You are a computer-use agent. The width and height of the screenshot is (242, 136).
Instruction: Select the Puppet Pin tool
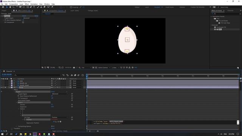click(52, 7)
